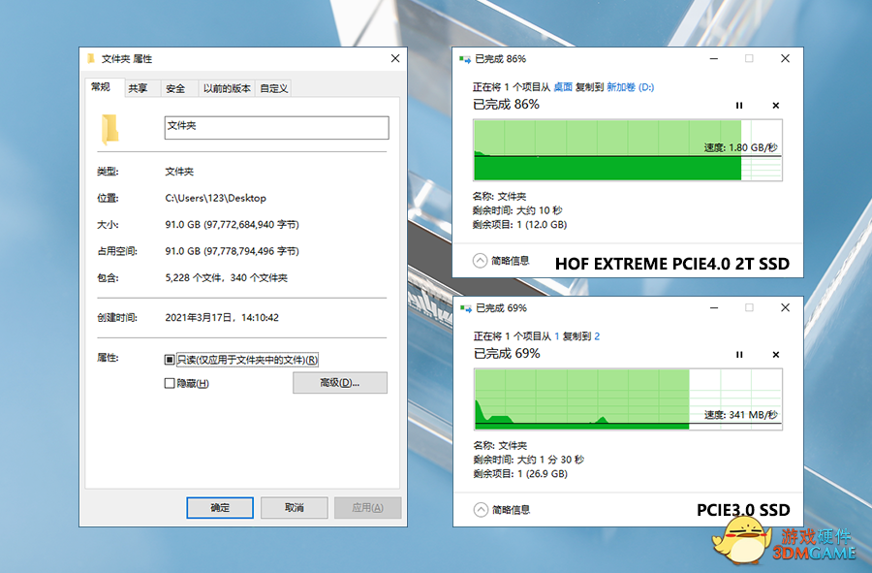
Task: Cancel the 86% copy operation
Action: (776, 105)
